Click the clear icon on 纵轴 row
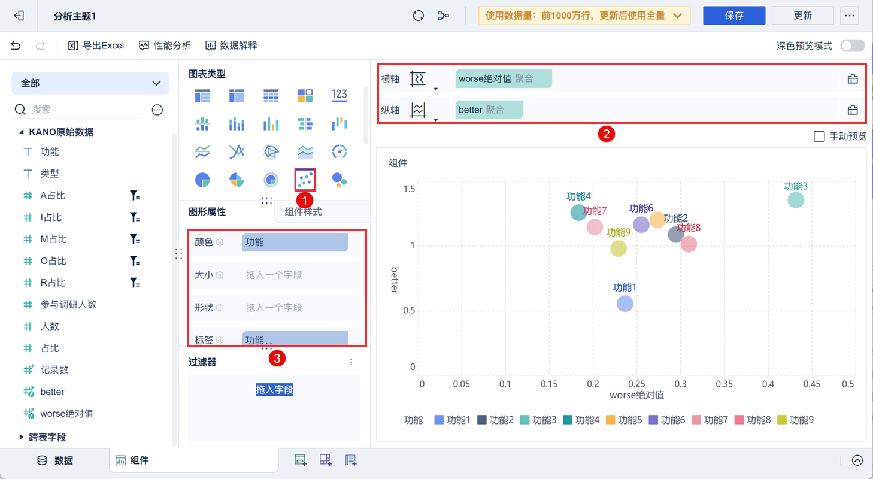Viewport: 873px width, 479px height. point(853,110)
